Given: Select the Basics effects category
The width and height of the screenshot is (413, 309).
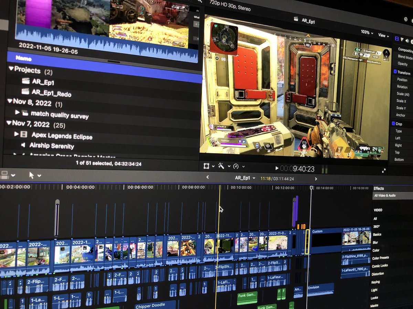Looking at the screenshot, I should click(377, 234).
